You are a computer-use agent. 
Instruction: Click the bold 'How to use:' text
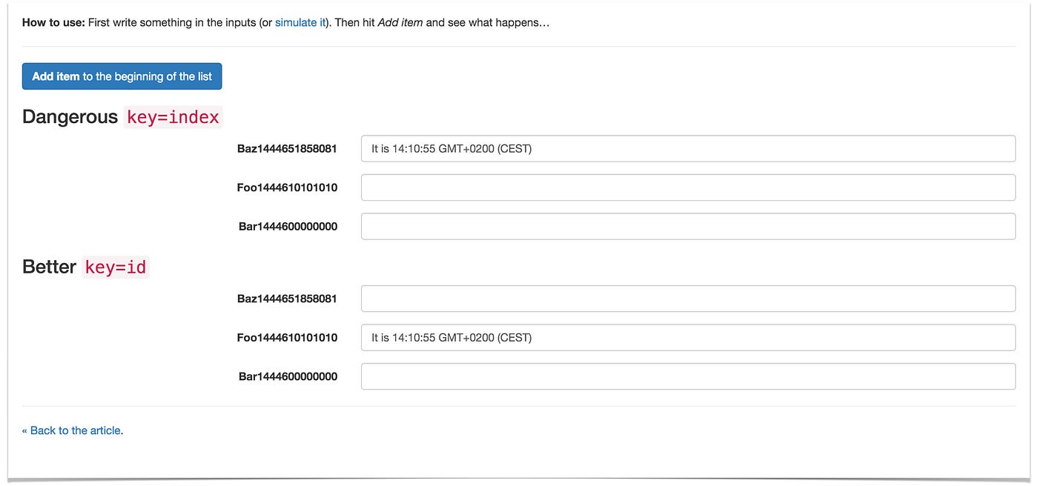tap(53, 22)
